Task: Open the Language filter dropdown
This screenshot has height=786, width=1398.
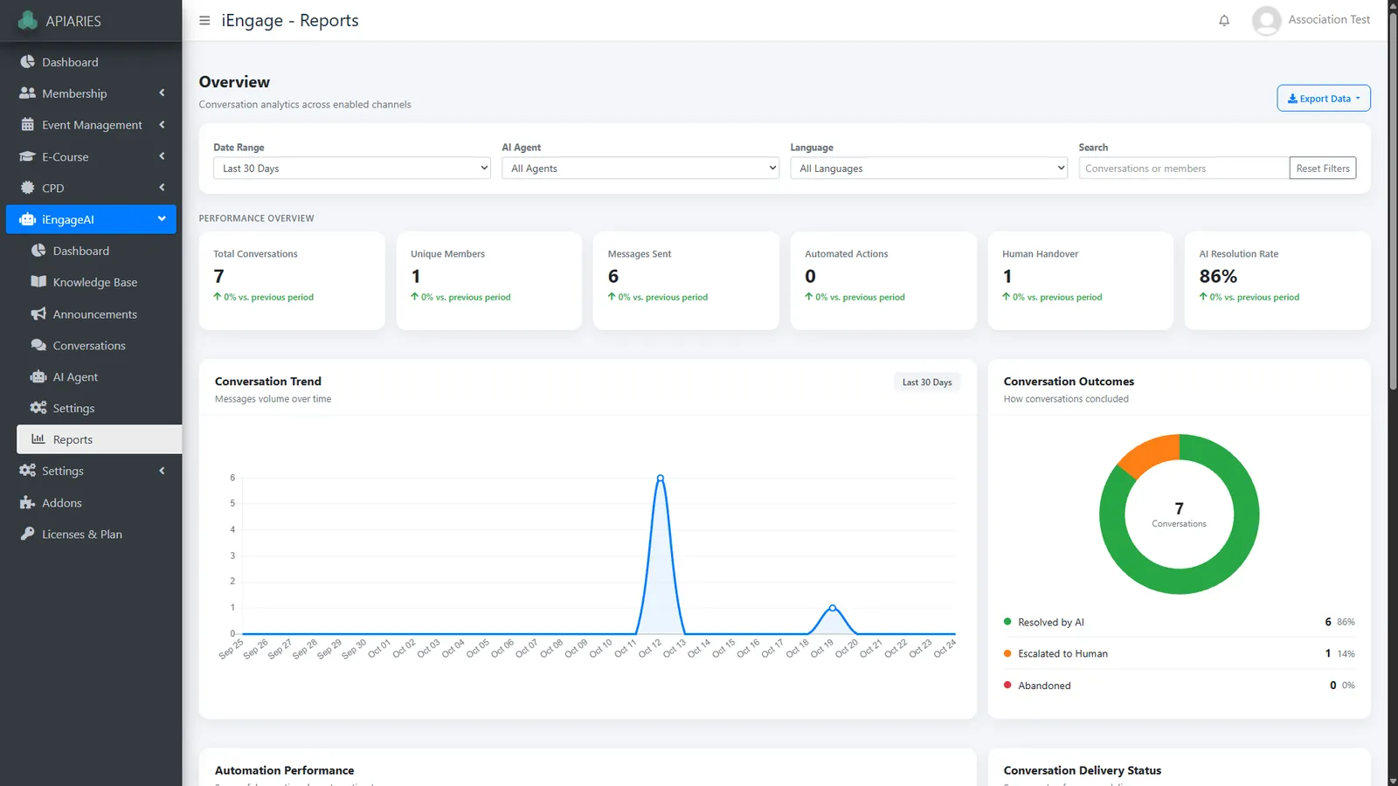Action: [x=929, y=169]
